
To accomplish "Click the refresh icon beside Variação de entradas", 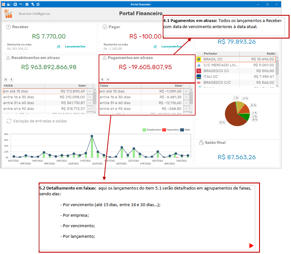I will pos(9,121).
